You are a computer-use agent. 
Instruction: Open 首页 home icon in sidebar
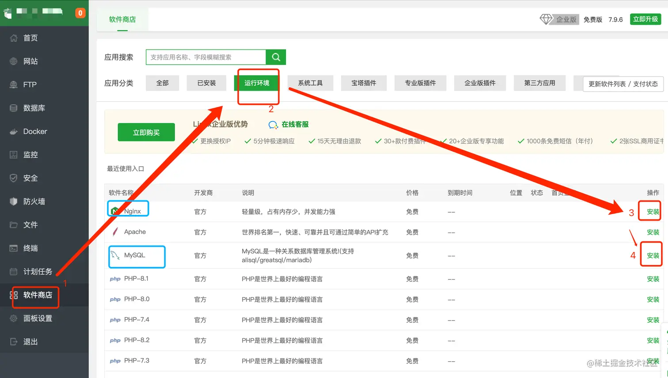pos(14,38)
